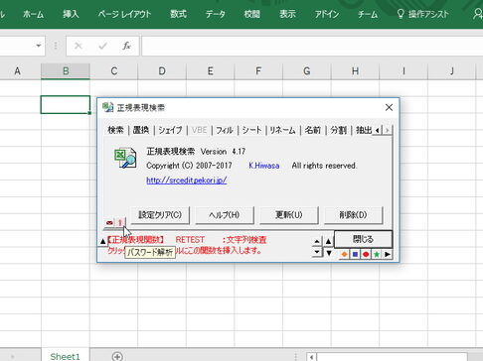Click the black down triangle beside spinner
This screenshot has width=483, height=361.
point(329,253)
